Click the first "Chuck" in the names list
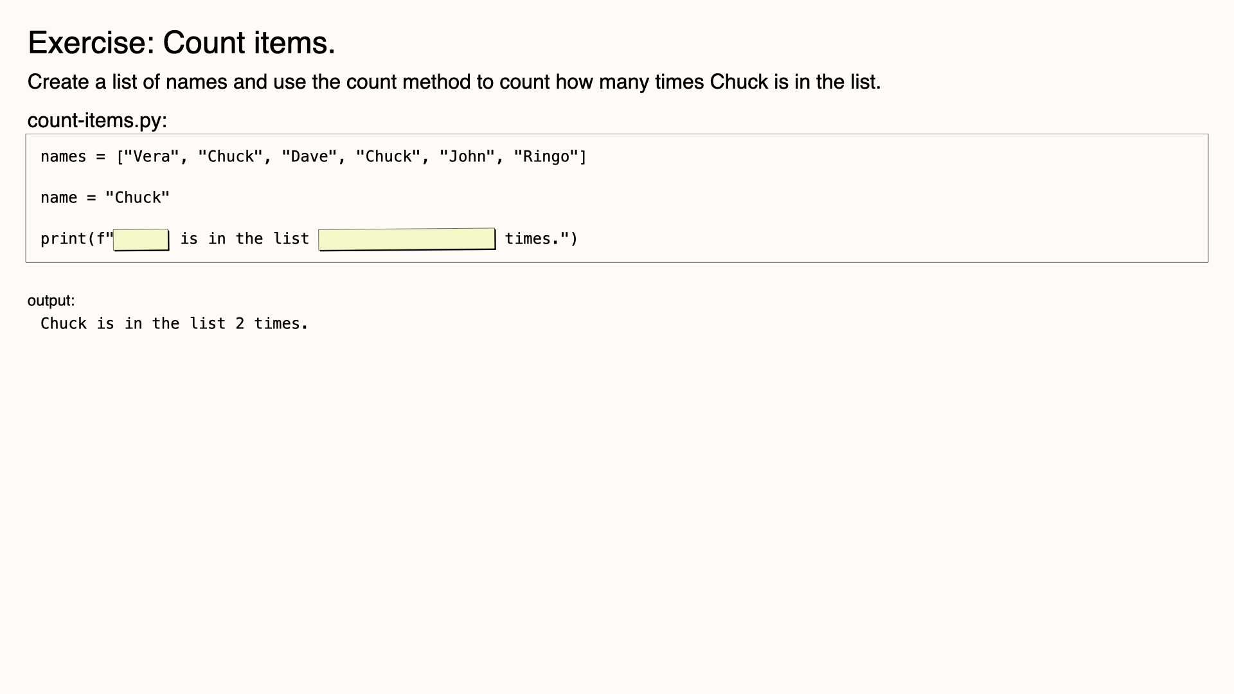This screenshot has height=694, width=1234. point(231,157)
